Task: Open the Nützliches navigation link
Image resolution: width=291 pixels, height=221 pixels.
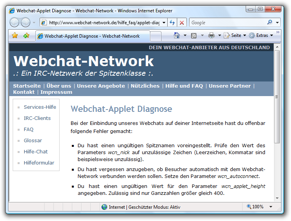Action: (145, 86)
